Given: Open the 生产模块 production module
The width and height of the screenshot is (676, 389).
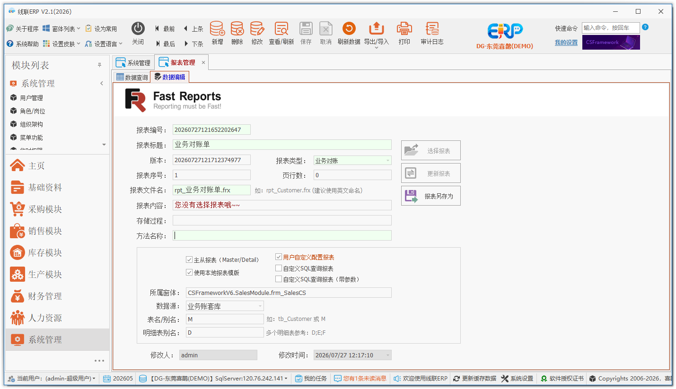Looking at the screenshot, I should (x=57, y=274).
